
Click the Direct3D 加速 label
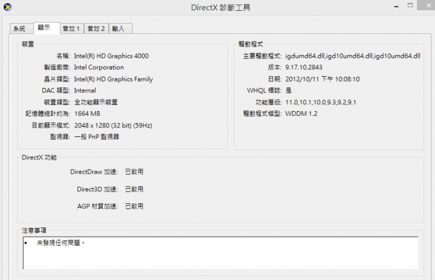(97, 189)
